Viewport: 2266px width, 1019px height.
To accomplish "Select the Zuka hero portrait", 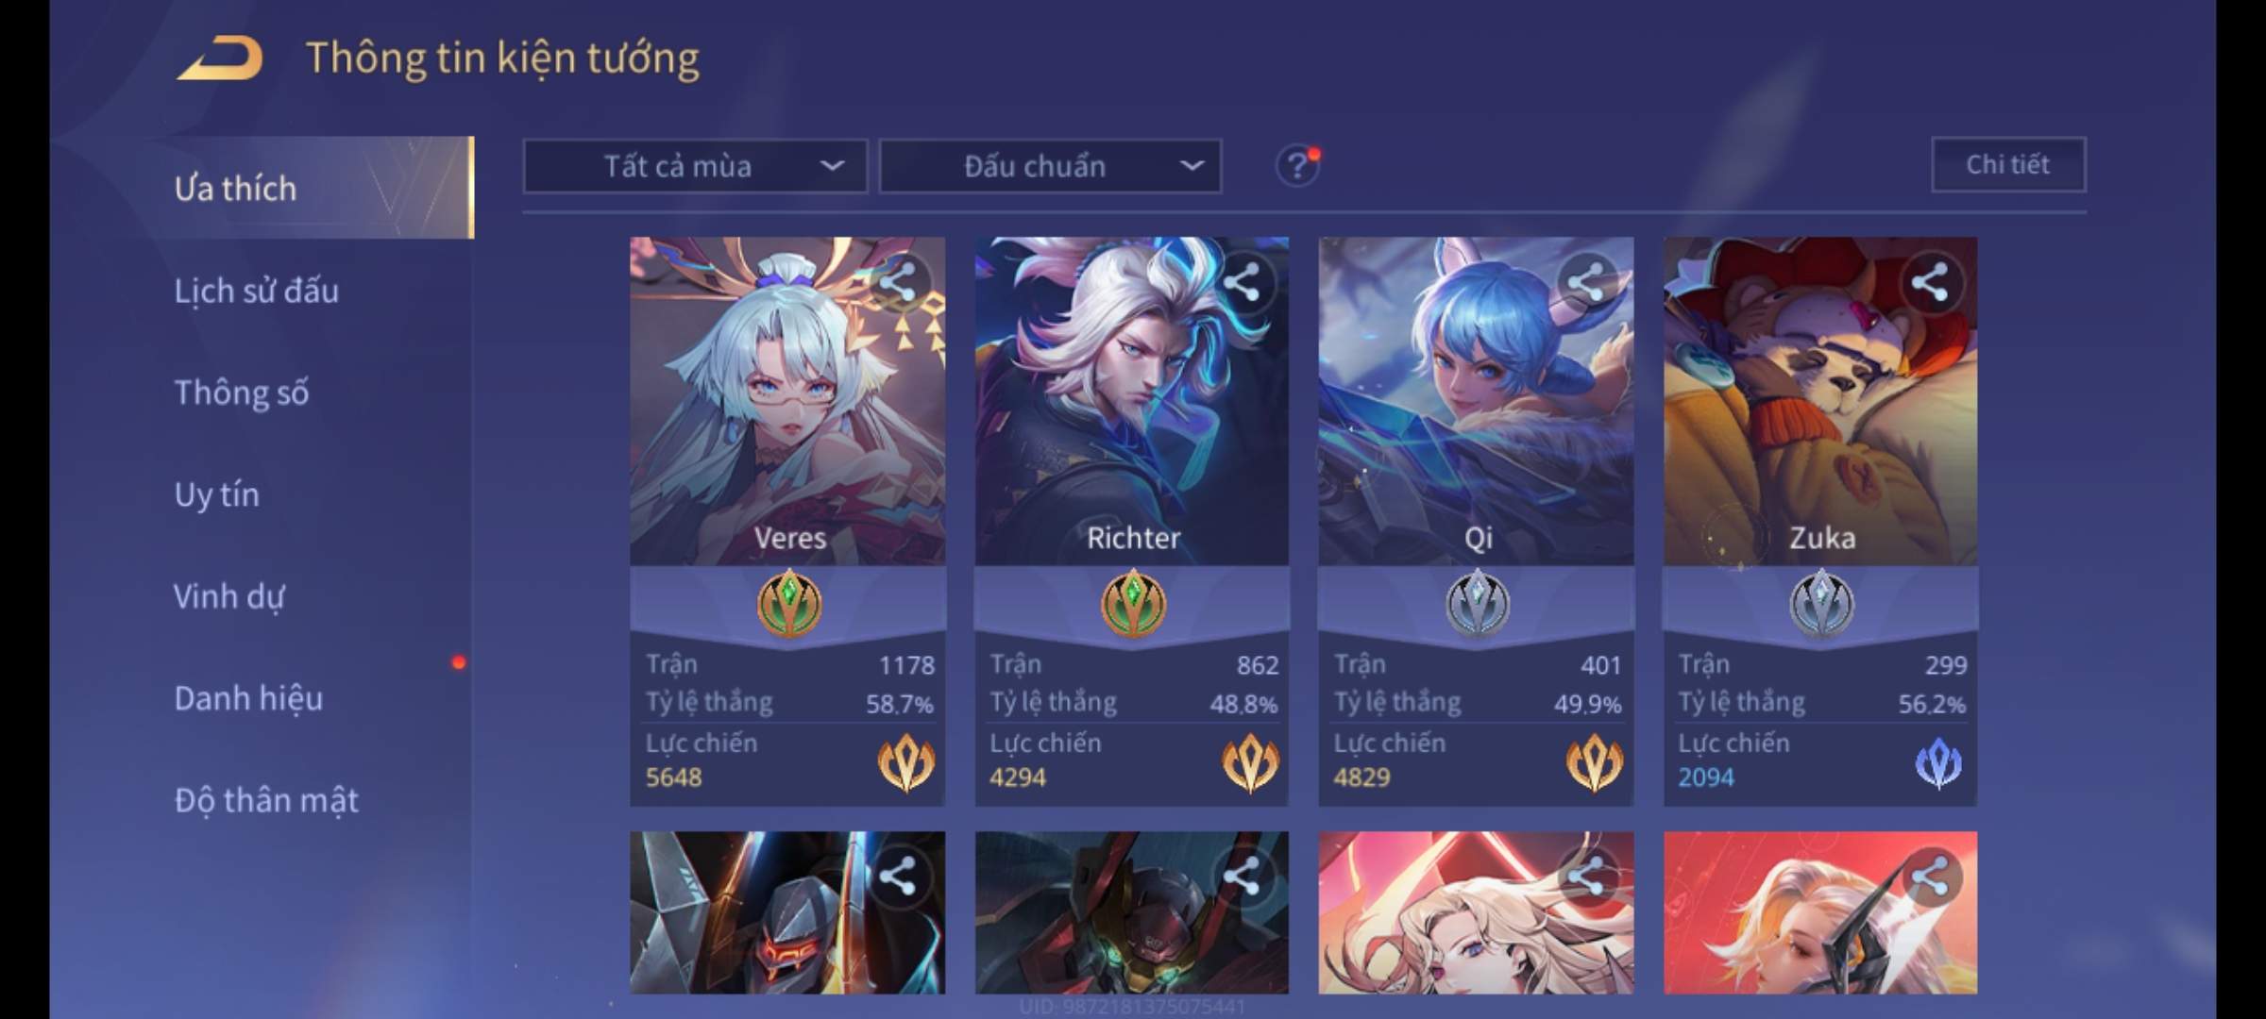I will (x=1819, y=401).
